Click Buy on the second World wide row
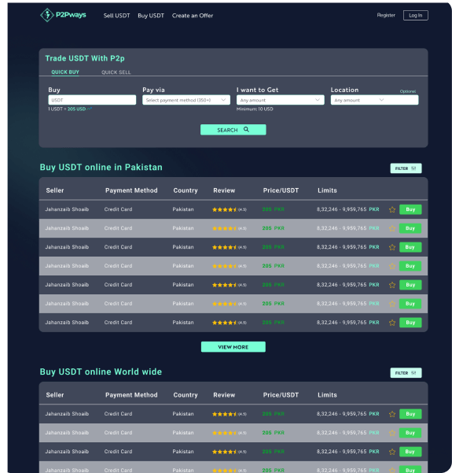Image resolution: width=452 pixels, height=473 pixels. point(410,433)
